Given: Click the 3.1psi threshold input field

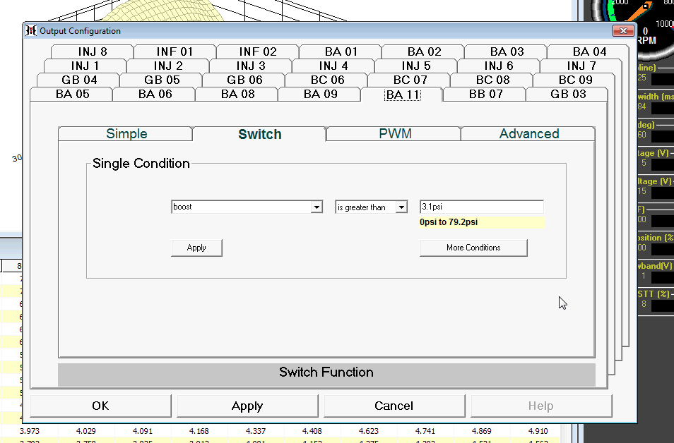Looking at the screenshot, I should point(481,207).
